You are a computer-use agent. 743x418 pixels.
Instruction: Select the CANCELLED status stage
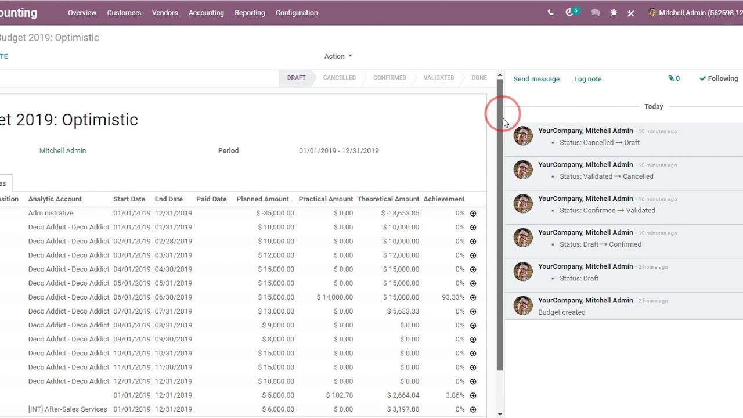[x=340, y=78]
